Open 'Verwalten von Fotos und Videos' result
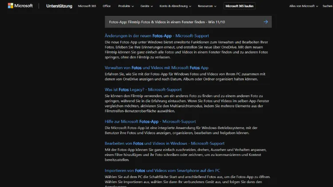Image resolution: width=333 pixels, height=187 pixels. coord(157,68)
